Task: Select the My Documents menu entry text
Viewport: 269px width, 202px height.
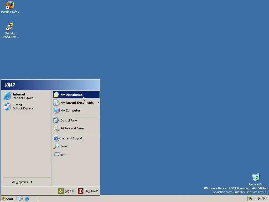Action: click(x=71, y=95)
